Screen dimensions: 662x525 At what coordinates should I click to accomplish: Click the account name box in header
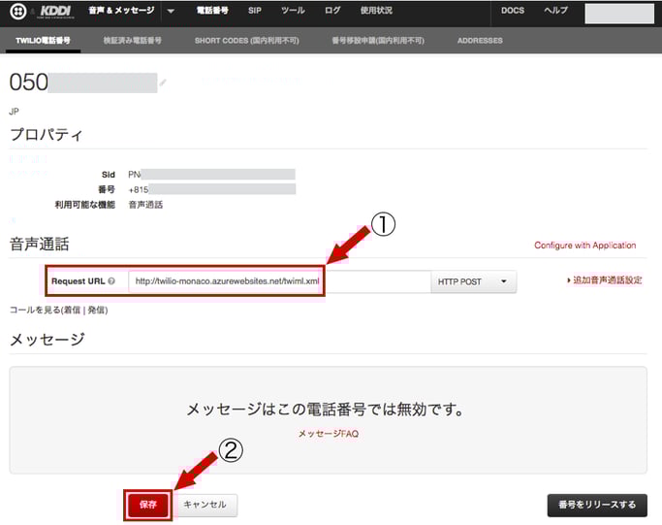619,14
